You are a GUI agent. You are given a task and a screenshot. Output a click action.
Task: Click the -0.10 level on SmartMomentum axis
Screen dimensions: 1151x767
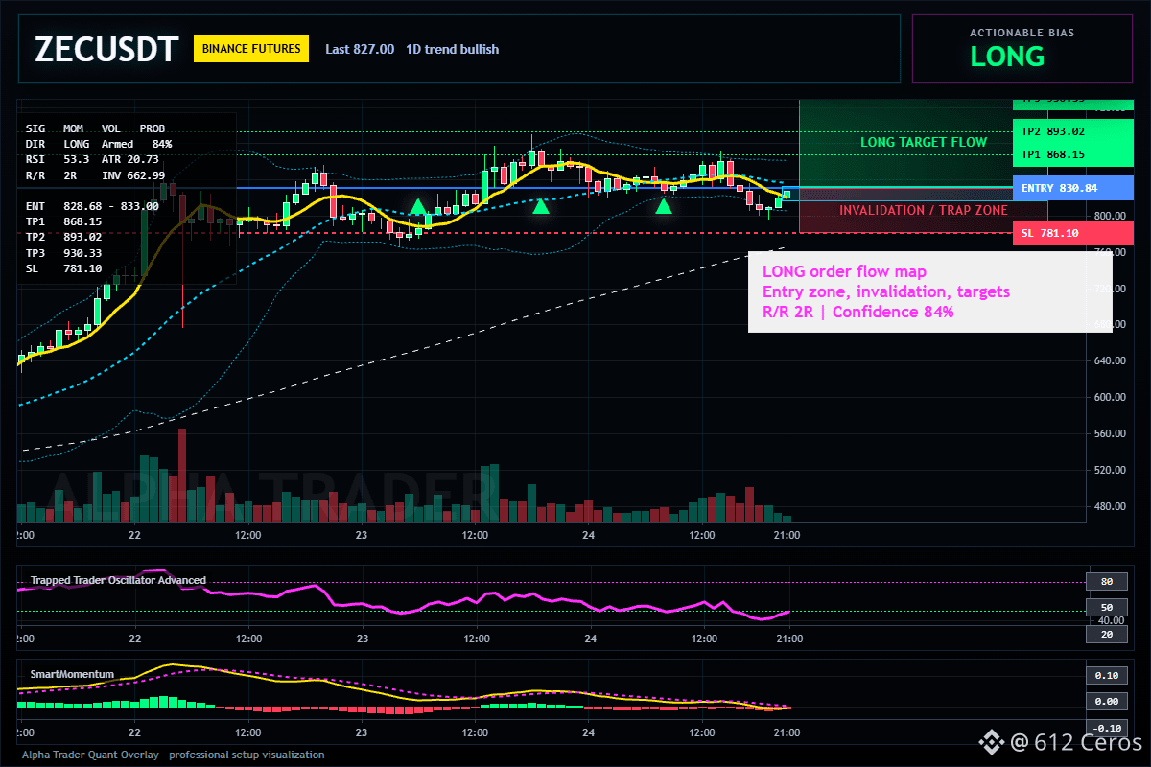click(x=1106, y=727)
